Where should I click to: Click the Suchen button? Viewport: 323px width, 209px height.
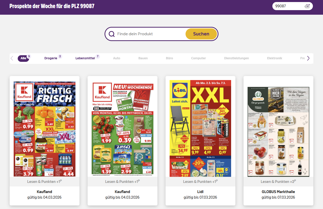coord(201,34)
